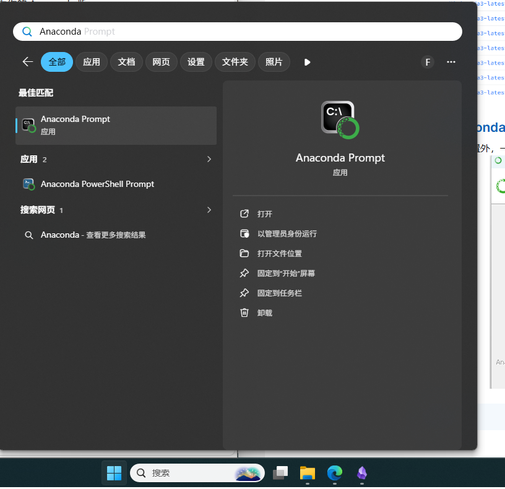This screenshot has width=505, height=489.
Task: Choose 以管理员身份运行
Action: pos(287,234)
